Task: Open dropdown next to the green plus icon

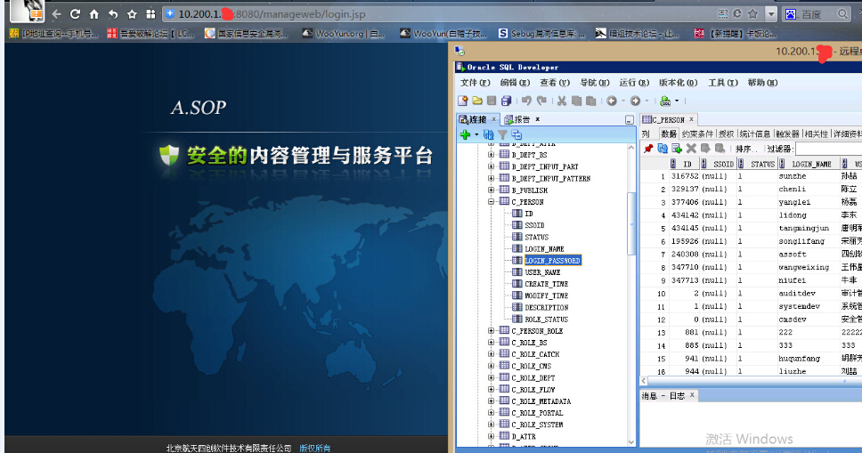Action: 476,134
